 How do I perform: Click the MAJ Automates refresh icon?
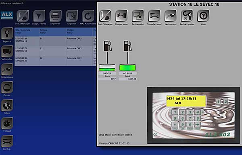point(88,16)
